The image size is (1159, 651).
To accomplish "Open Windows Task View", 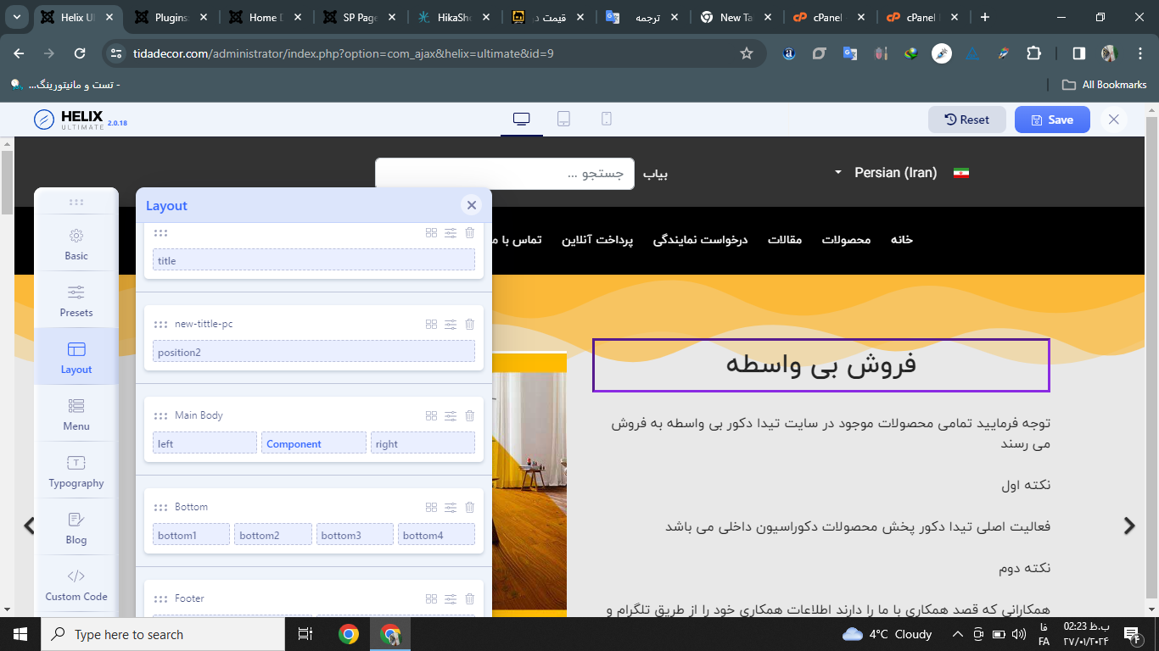I will (x=305, y=634).
